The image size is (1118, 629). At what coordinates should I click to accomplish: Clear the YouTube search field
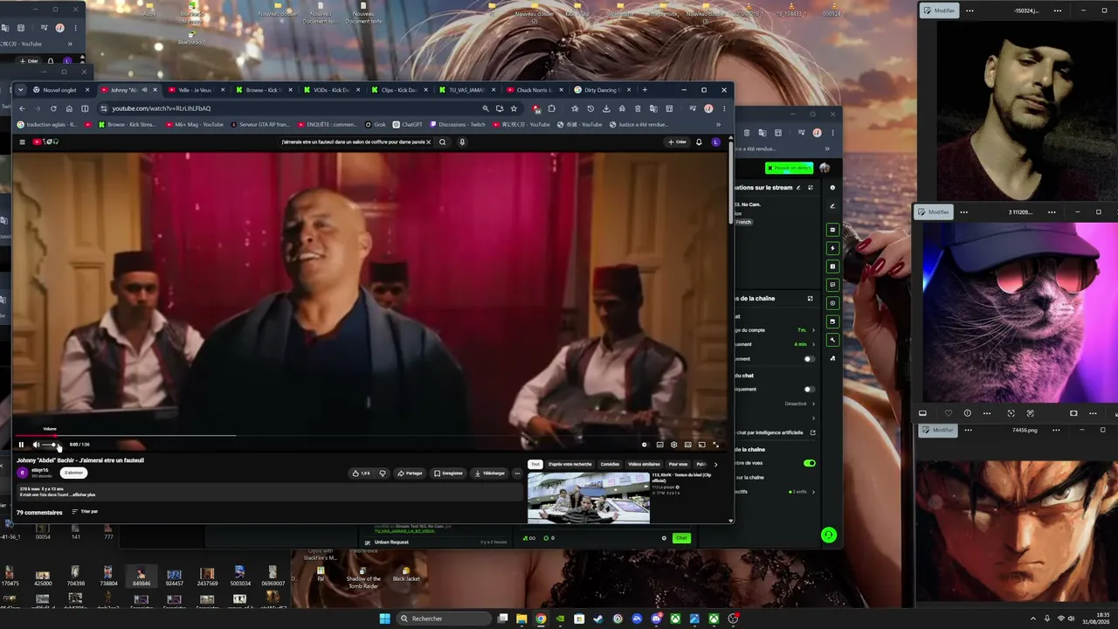(x=428, y=142)
